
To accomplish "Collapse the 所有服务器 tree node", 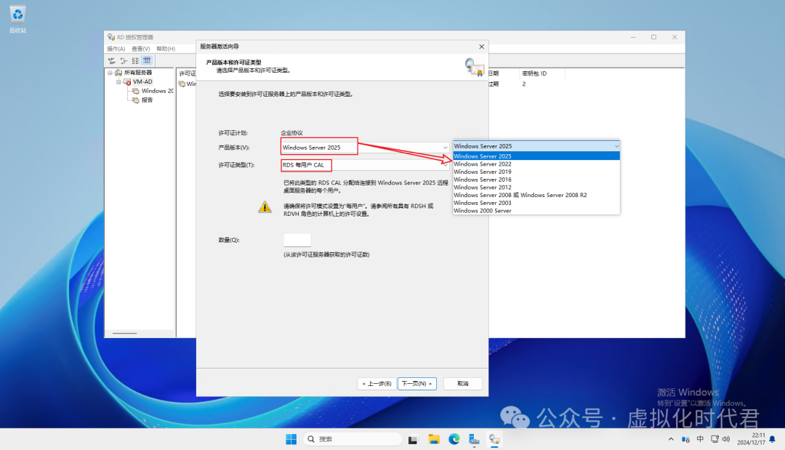I will click(x=110, y=73).
